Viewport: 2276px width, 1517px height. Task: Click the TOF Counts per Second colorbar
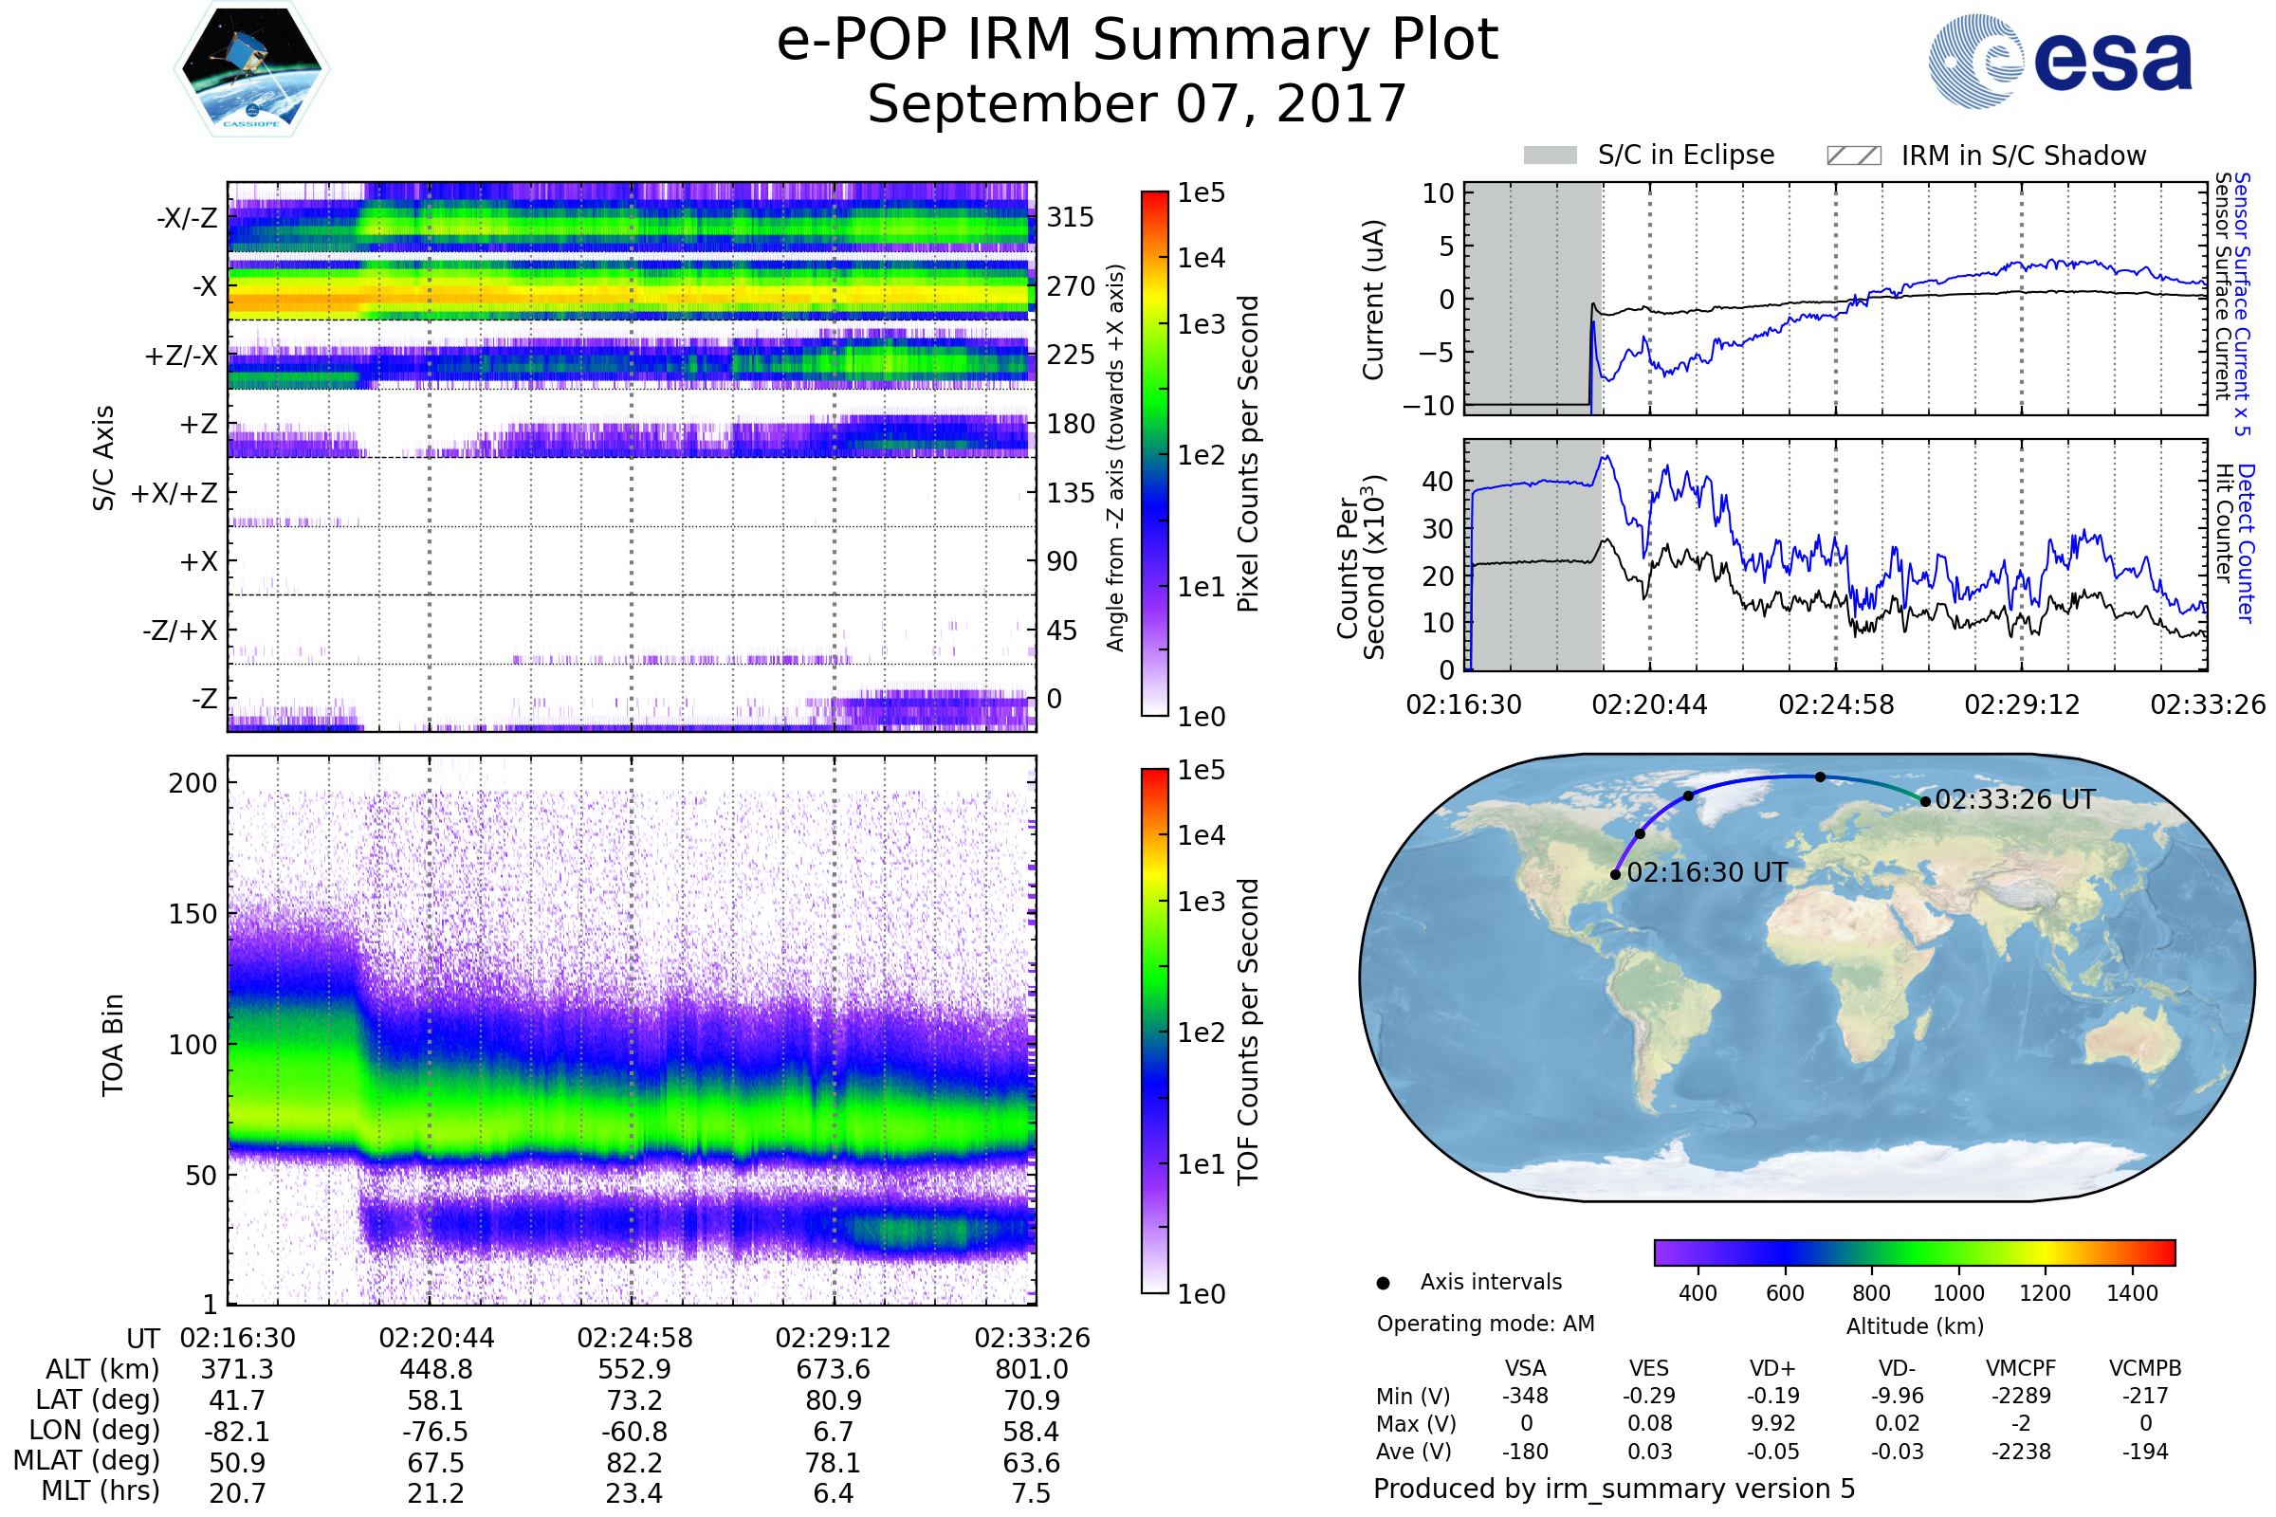(1154, 1031)
